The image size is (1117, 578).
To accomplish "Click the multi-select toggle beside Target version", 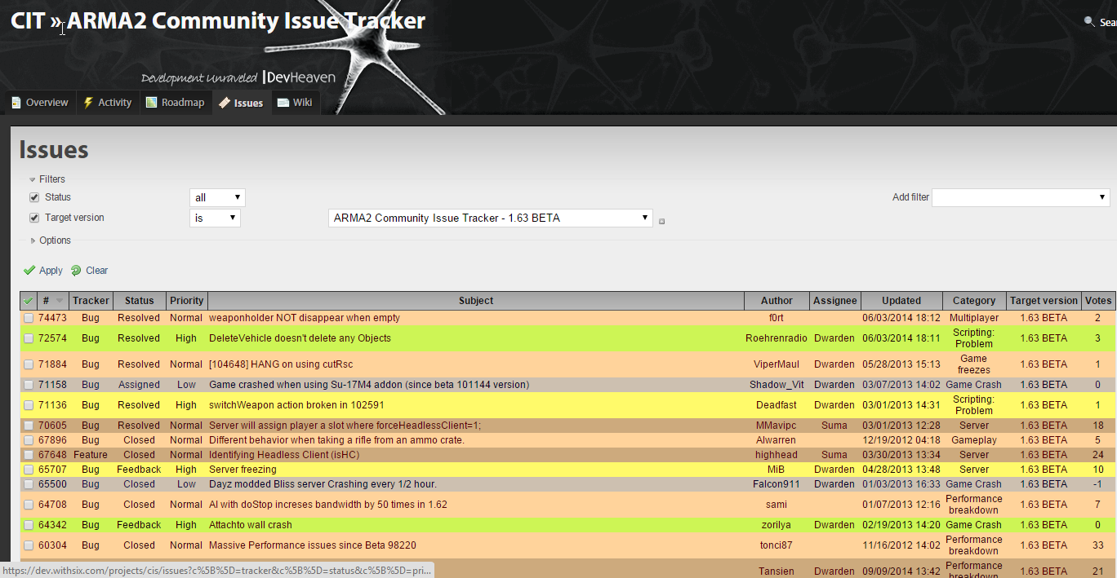I will coord(661,221).
